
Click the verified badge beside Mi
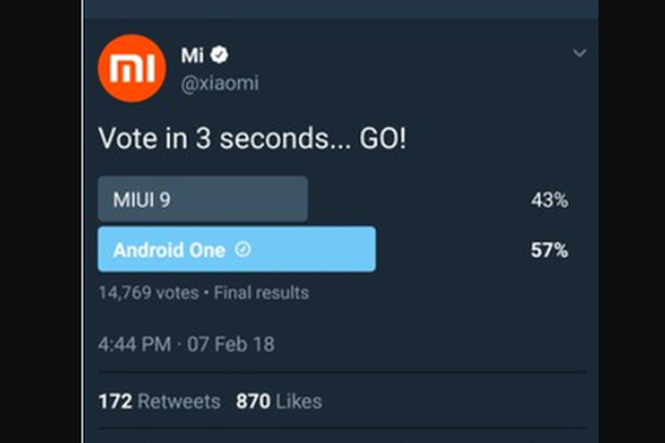coord(220,55)
